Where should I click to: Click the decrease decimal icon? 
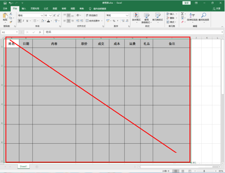coord(127,21)
